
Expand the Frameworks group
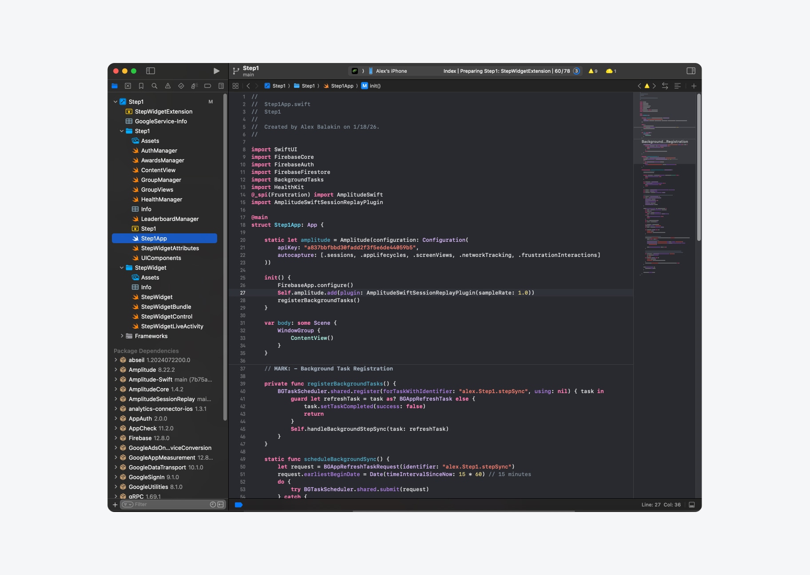click(x=122, y=336)
